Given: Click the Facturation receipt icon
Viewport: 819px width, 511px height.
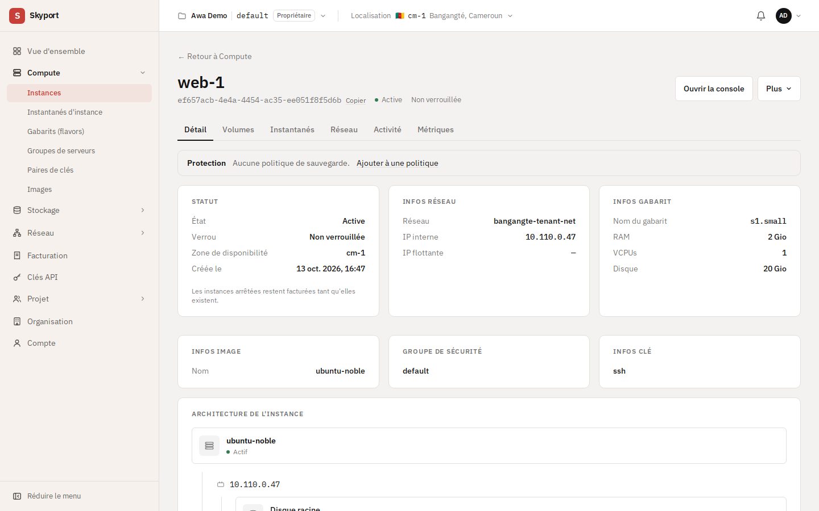Looking at the screenshot, I should click(x=17, y=256).
